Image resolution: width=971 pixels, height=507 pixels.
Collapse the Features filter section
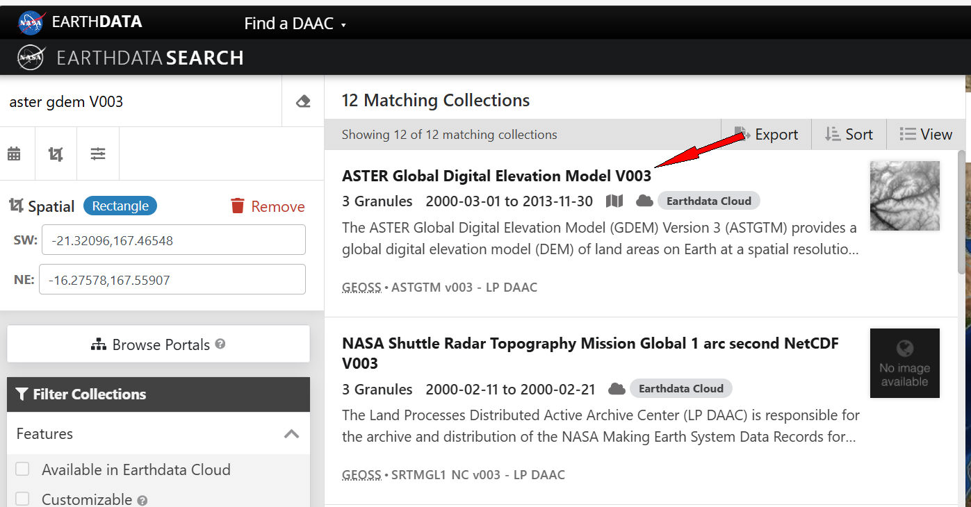[x=291, y=434]
